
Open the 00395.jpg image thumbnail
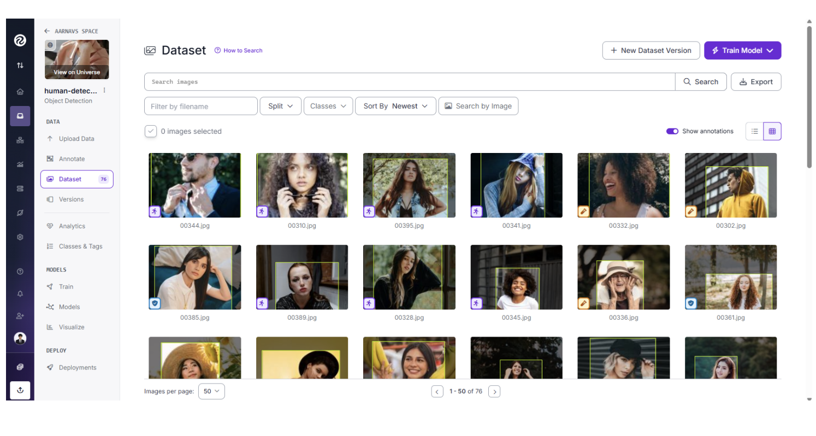(x=409, y=185)
